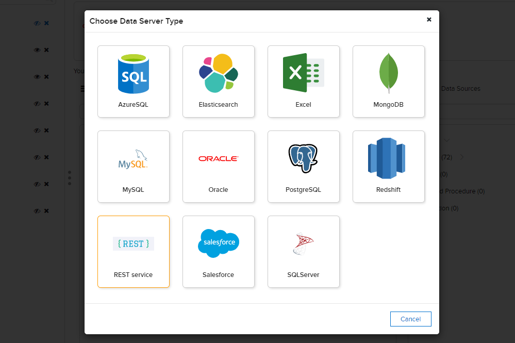Select the MongoDB leaf card

tap(389, 81)
